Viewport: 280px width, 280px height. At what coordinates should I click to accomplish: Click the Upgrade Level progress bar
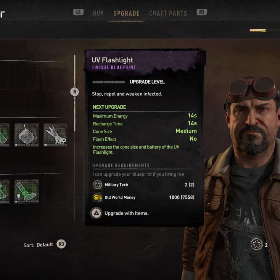click(109, 82)
